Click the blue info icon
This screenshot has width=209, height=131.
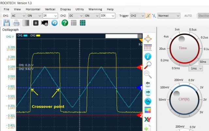click(x=148, y=56)
